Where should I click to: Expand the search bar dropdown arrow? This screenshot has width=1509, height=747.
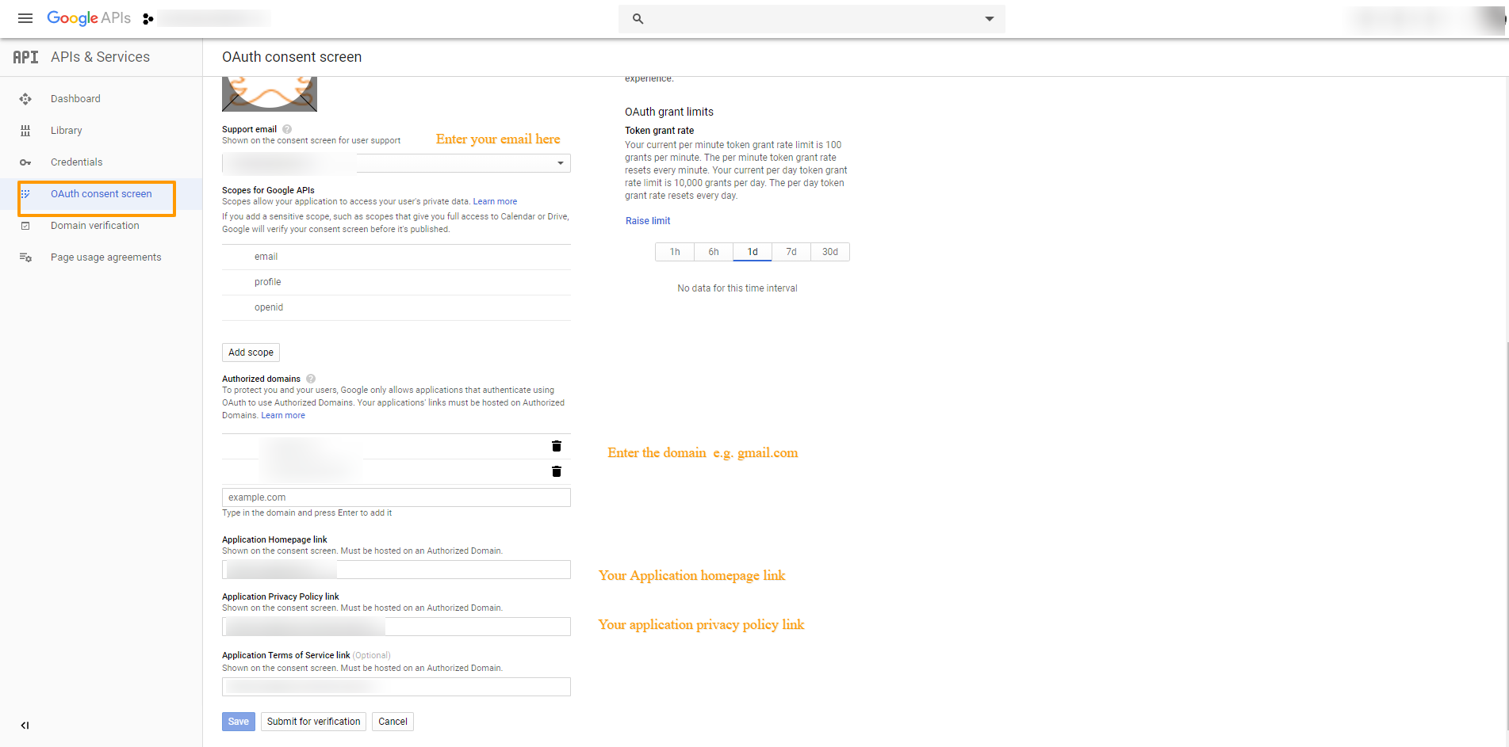tap(989, 19)
